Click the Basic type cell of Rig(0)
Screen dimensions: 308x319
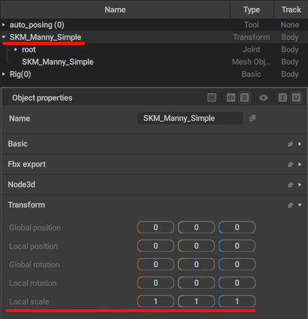[251, 74]
